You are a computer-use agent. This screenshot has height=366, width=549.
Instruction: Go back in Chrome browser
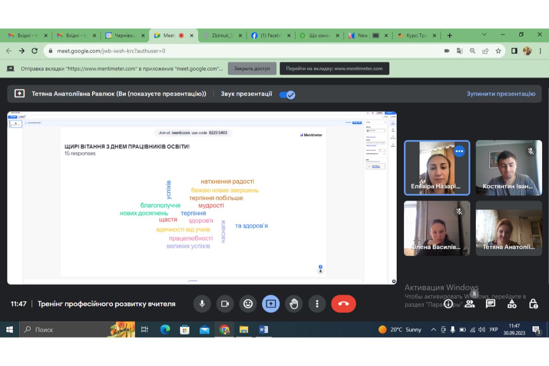(9, 51)
